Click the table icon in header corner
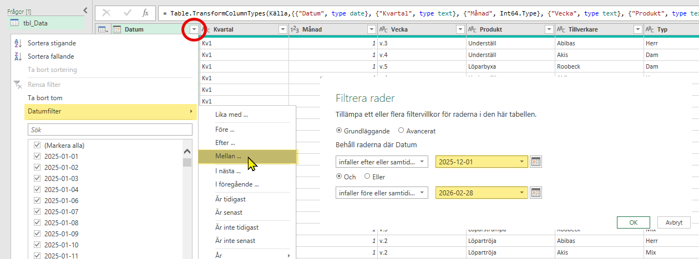This screenshot has height=259, width=699. click(103, 29)
